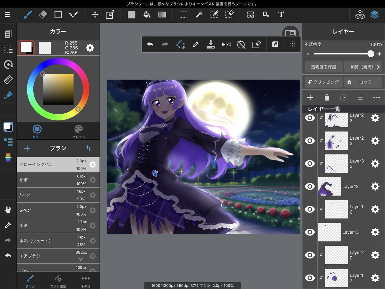Click the opacity slider handle
Image resolution: width=385 pixels, height=289 pixels.
[371, 54]
